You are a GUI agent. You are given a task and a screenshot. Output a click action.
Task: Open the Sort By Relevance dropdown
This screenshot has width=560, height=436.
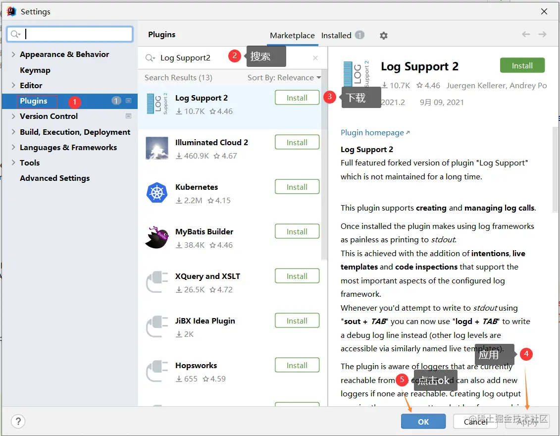284,78
